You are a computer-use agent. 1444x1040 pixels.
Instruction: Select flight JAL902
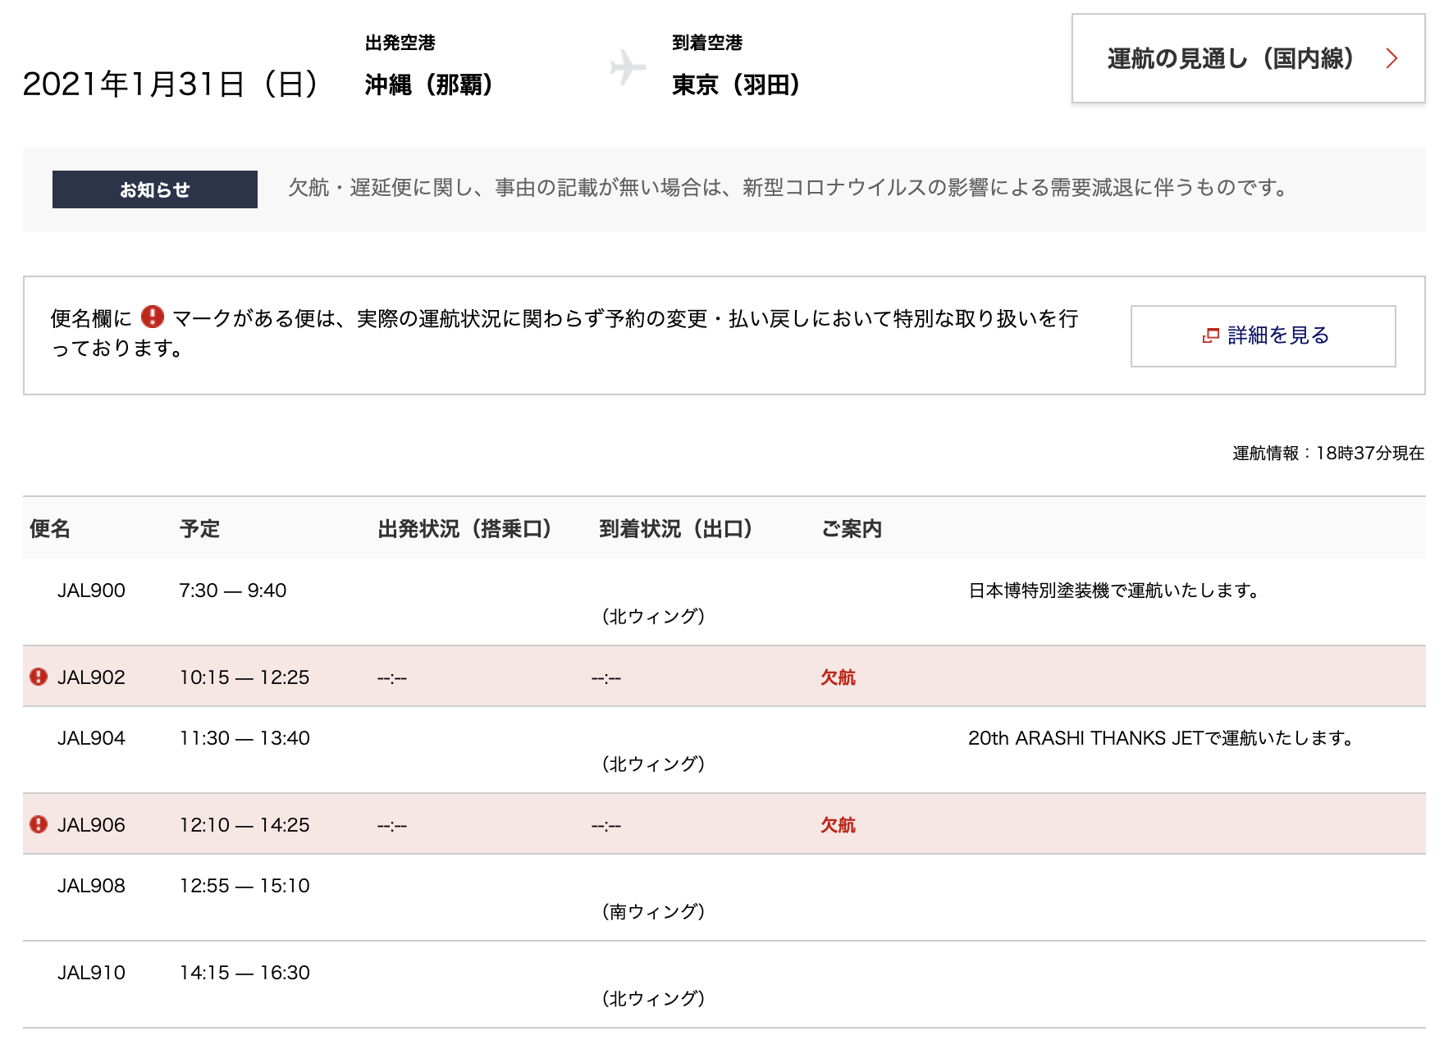click(x=91, y=677)
